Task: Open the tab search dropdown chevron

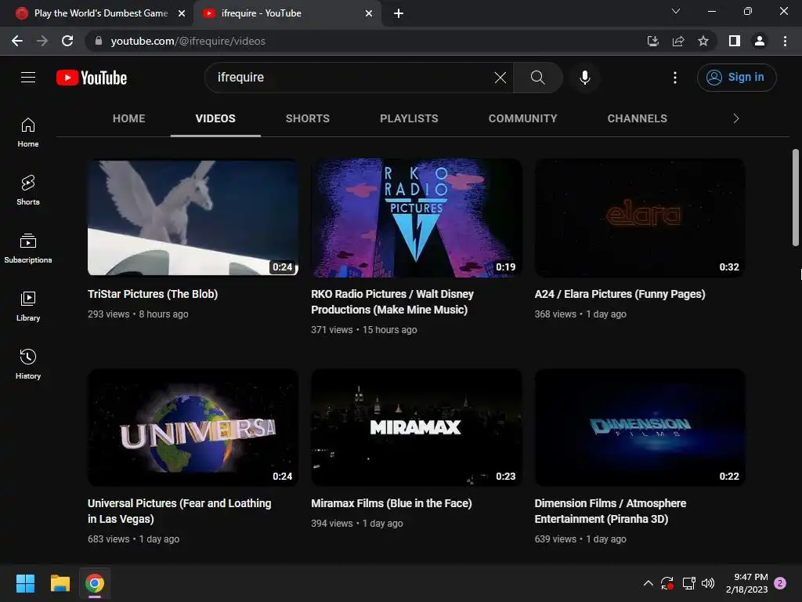Action: tap(676, 11)
